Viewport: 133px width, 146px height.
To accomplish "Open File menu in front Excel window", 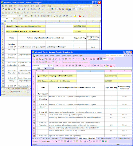I will (37, 55).
